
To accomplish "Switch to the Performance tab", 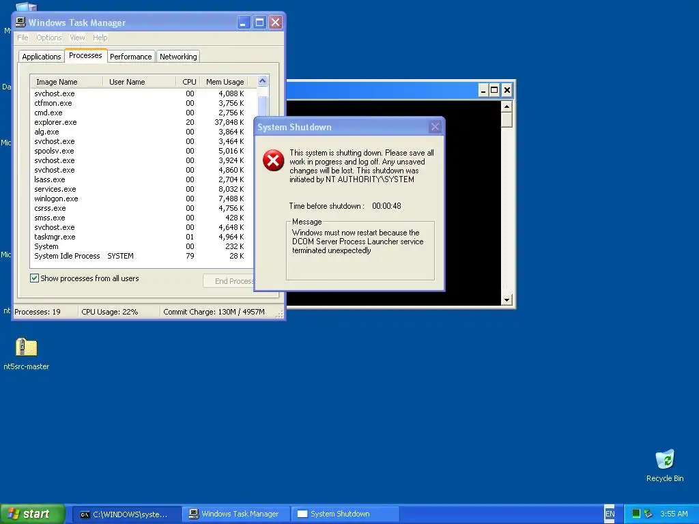I will [130, 57].
